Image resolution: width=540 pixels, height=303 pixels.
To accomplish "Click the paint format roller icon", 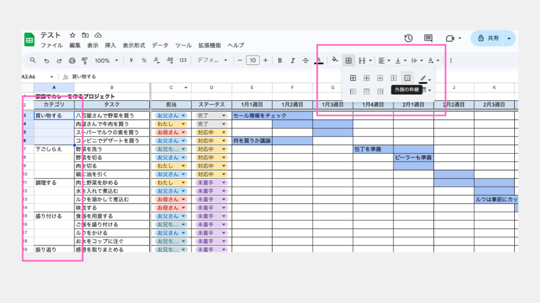I will (85, 60).
